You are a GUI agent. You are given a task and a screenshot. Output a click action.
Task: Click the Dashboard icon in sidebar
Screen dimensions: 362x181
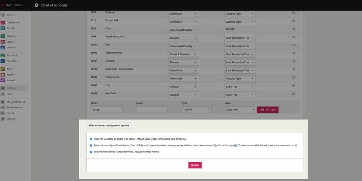[x=3, y=23]
